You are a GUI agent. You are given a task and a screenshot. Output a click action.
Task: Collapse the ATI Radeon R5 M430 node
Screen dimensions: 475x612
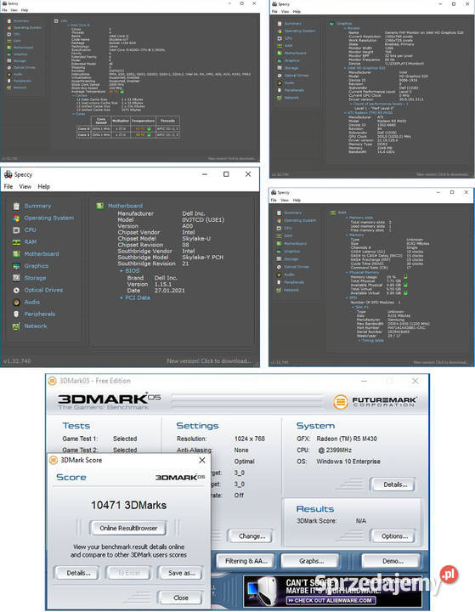(x=345, y=113)
